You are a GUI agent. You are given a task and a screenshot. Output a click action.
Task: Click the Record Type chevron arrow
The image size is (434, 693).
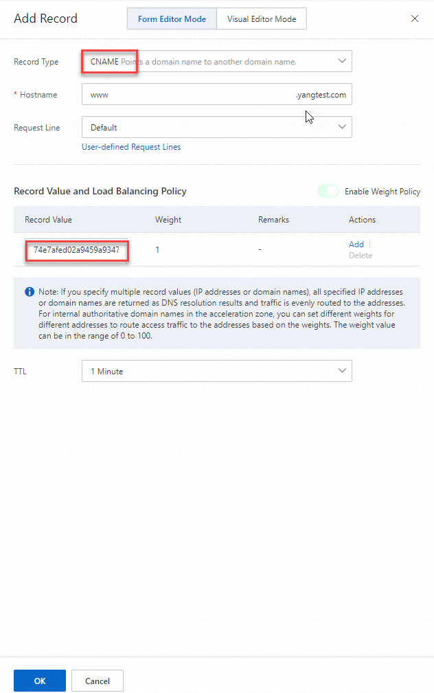(x=342, y=62)
